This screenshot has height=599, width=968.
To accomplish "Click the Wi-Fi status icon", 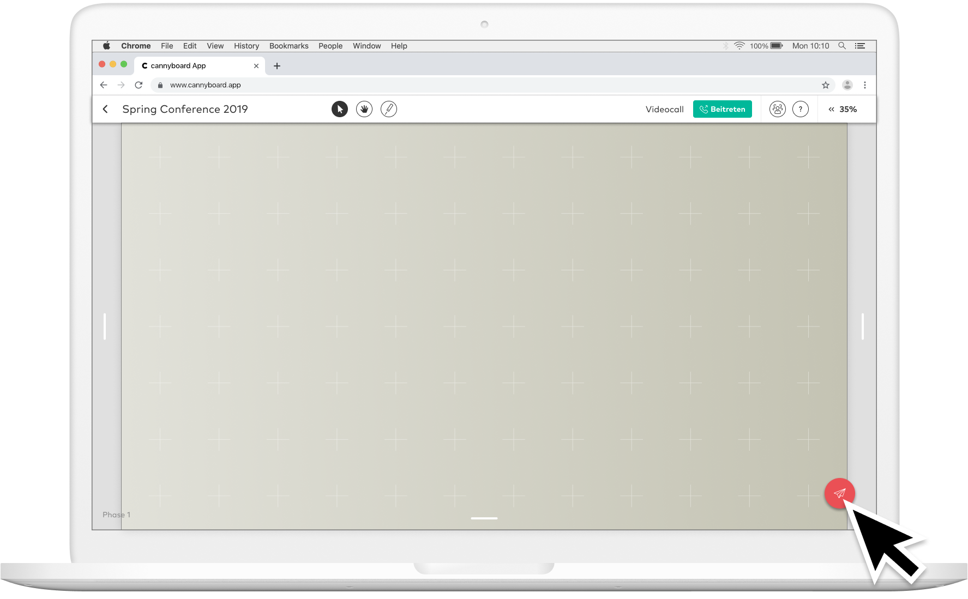I will [739, 46].
